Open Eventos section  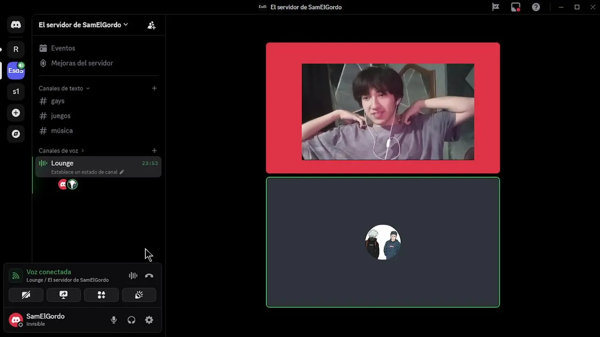(x=98, y=48)
